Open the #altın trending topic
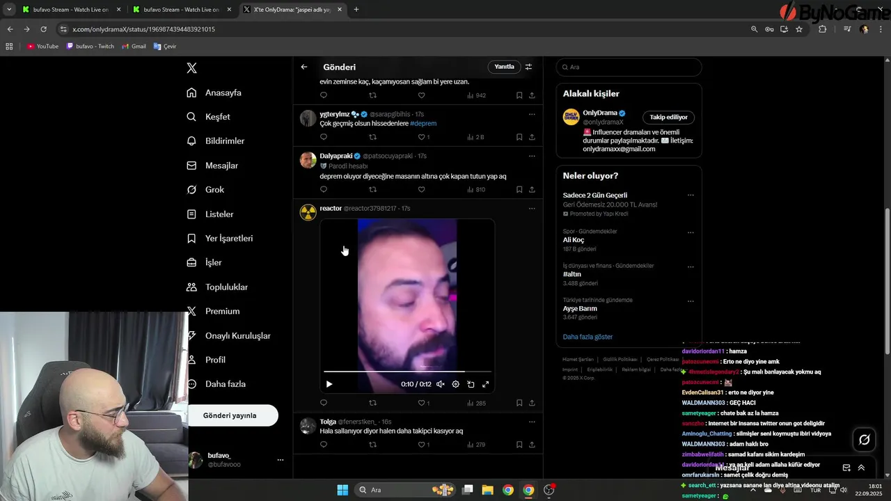The image size is (891, 501). pyautogui.click(x=572, y=274)
